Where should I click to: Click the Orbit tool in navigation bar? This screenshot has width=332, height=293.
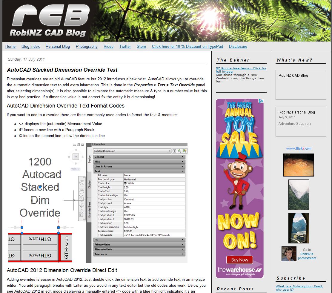pos(82,206)
